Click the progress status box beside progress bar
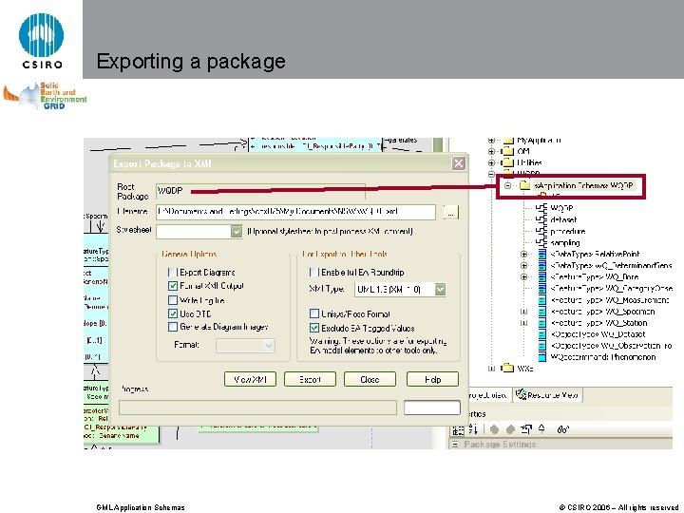Image resolution: width=684 pixels, height=513 pixels. coord(432,408)
